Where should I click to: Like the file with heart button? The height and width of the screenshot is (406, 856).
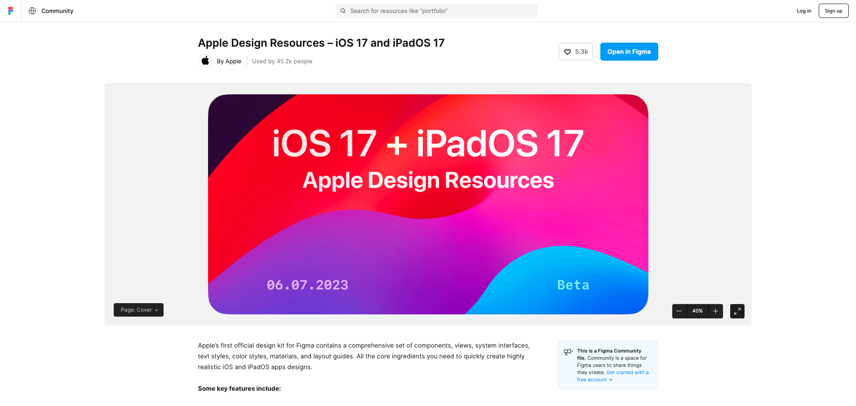576,52
